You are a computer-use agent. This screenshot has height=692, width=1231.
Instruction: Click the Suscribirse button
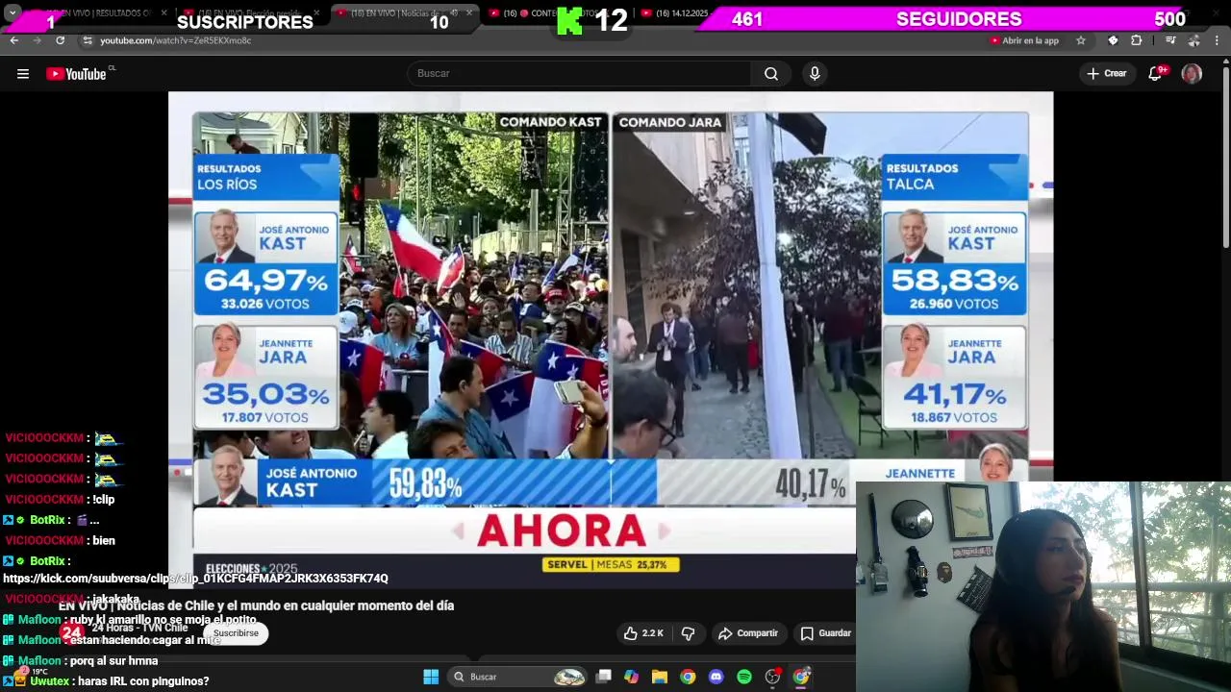[x=236, y=633]
